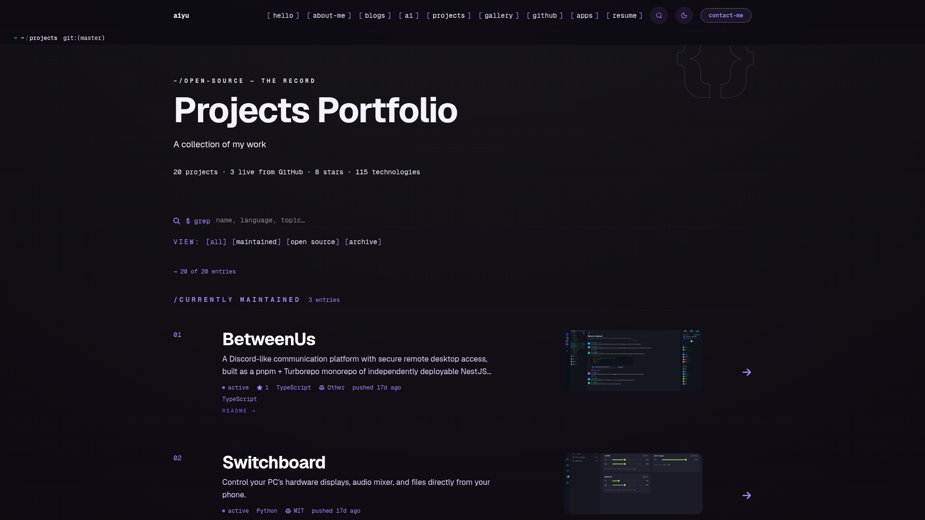Screen dimensions: 925x520
Task: Click the active status on Switchboard
Action: pyautogui.click(x=236, y=511)
